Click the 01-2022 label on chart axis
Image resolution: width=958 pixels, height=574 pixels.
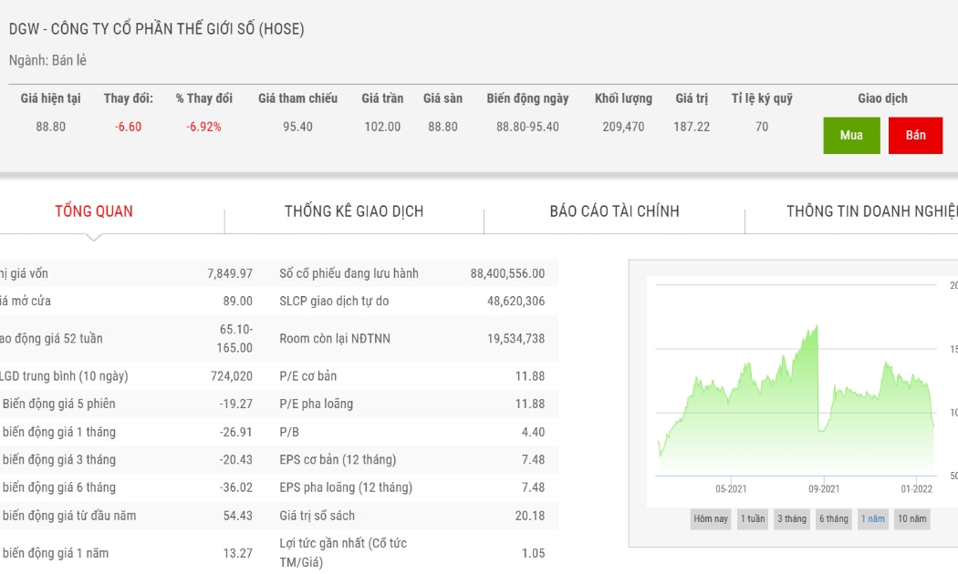(x=916, y=488)
